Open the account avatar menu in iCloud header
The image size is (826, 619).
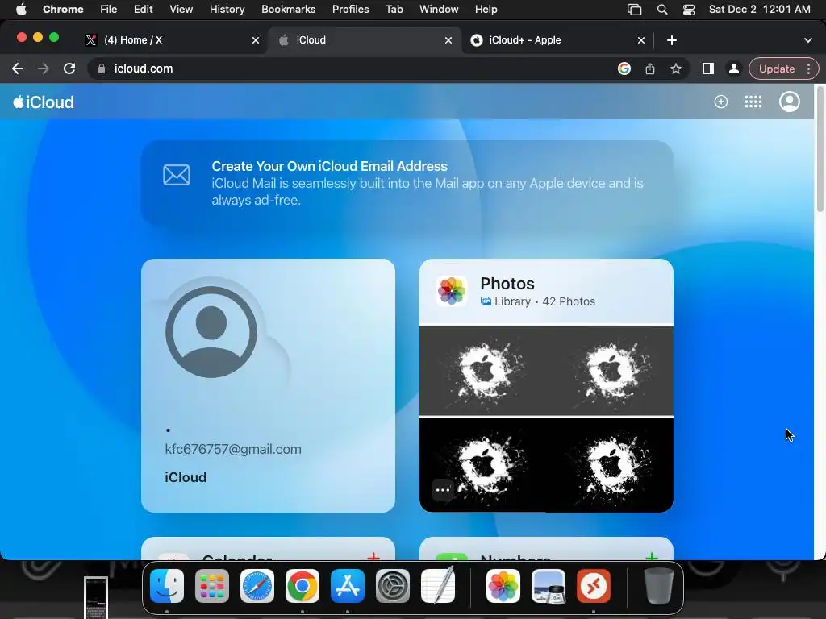[789, 102]
